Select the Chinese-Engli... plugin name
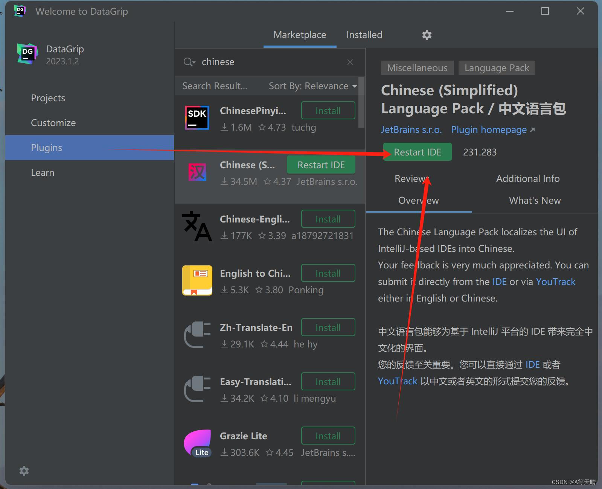The width and height of the screenshot is (602, 489). pyautogui.click(x=255, y=219)
